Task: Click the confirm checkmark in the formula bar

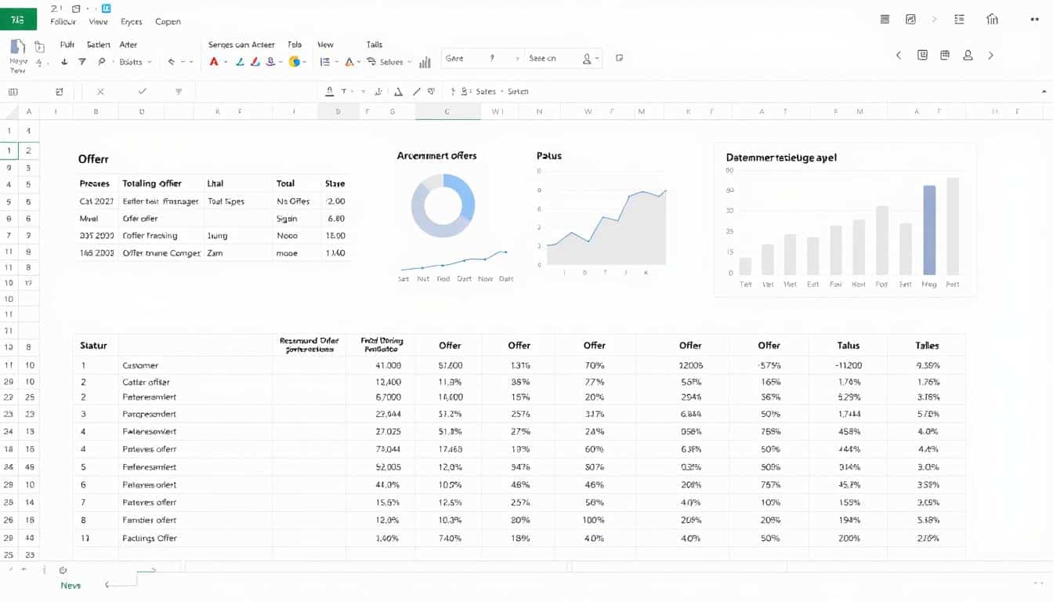Action: pyautogui.click(x=142, y=92)
